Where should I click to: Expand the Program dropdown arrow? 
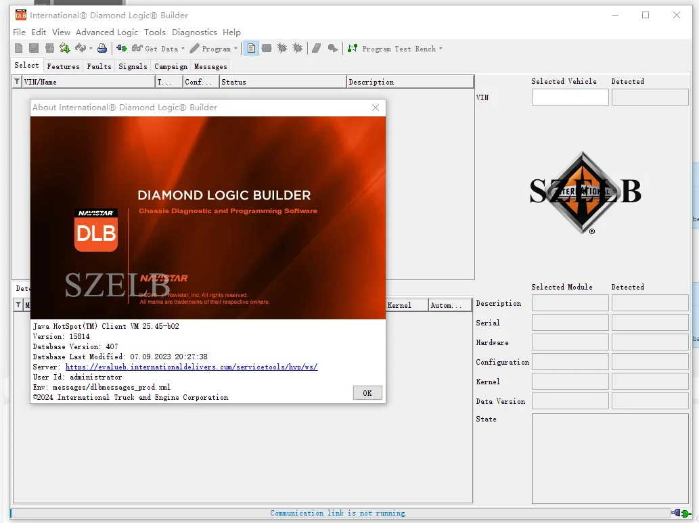(x=236, y=49)
